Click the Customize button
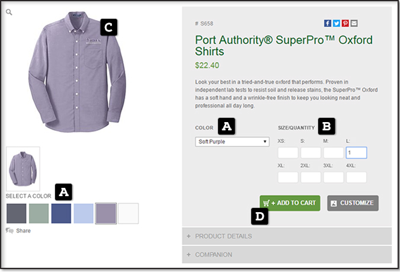This screenshot has height=272, width=400. click(x=353, y=203)
